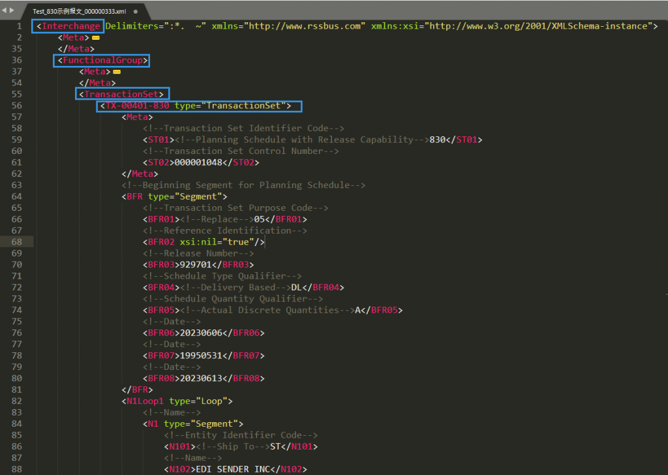This screenshot has height=475, width=668.
Task: Click line number 36 in the gutter
Action: point(16,60)
